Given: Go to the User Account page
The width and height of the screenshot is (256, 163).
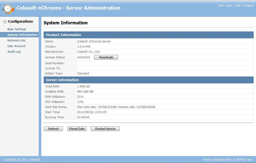Looking at the screenshot, I should click(17, 46).
